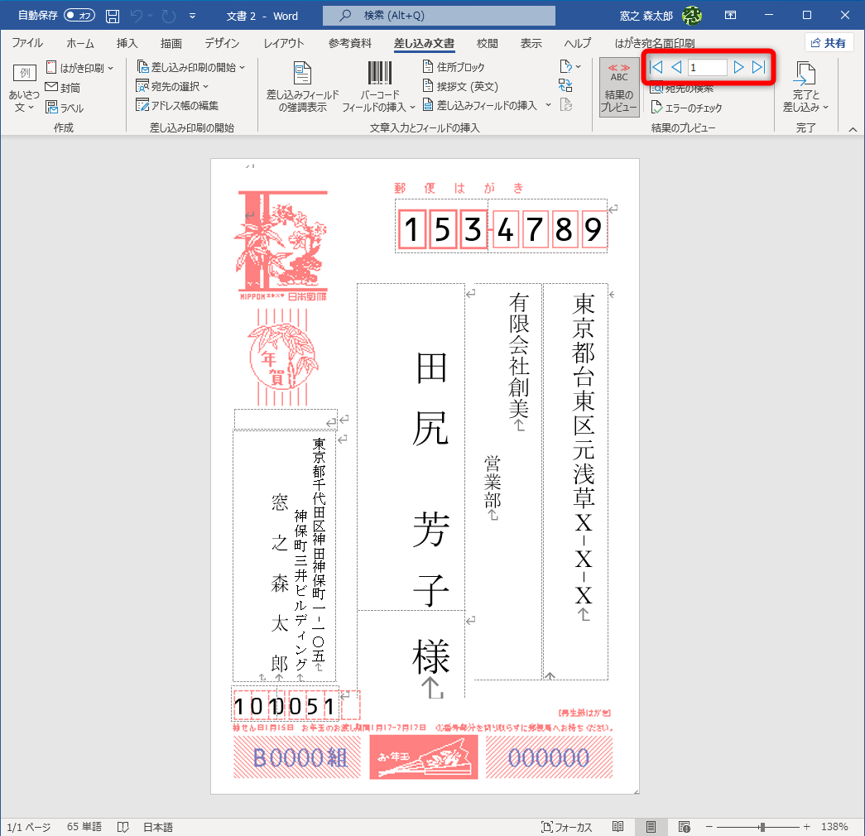Click the 完了と差し込み button
This screenshot has height=836, width=865.
pyautogui.click(x=805, y=85)
